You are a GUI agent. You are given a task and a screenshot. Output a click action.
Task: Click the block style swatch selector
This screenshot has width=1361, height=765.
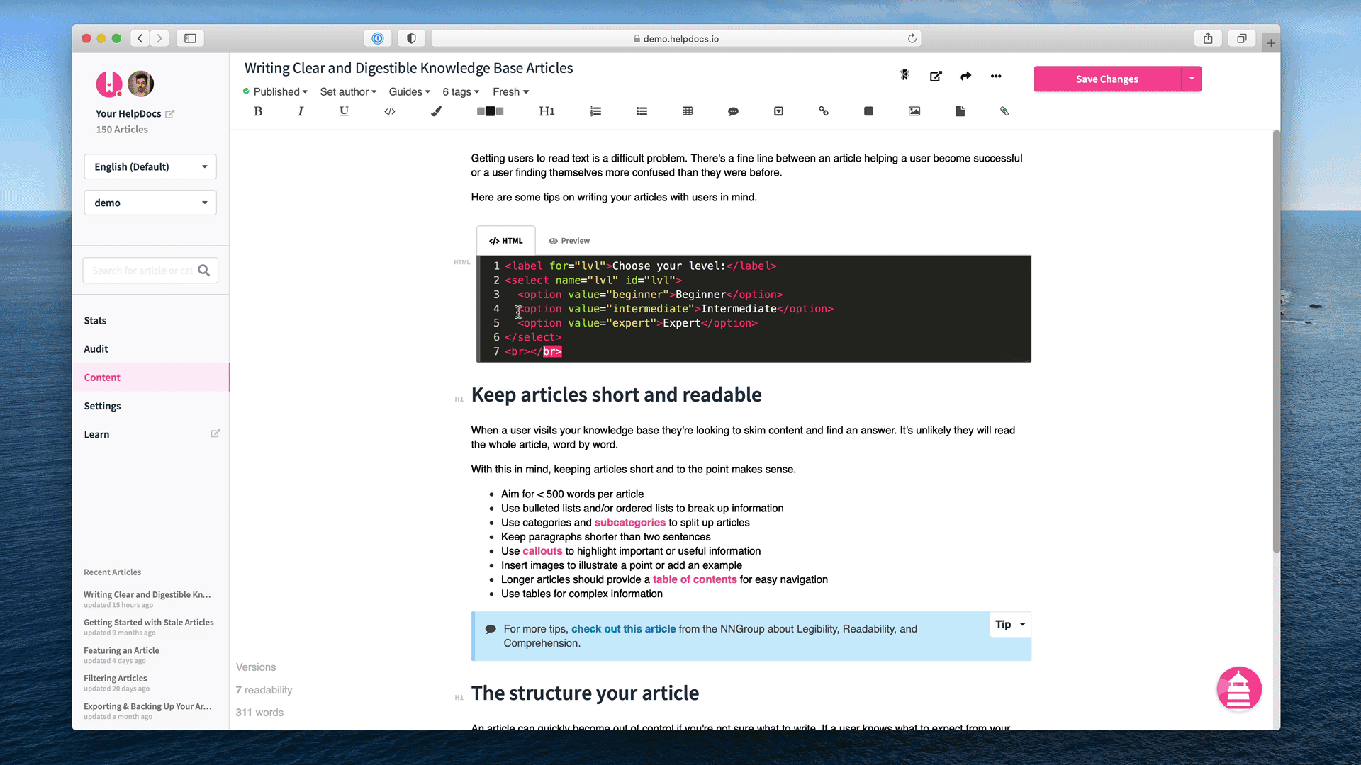pos(490,111)
